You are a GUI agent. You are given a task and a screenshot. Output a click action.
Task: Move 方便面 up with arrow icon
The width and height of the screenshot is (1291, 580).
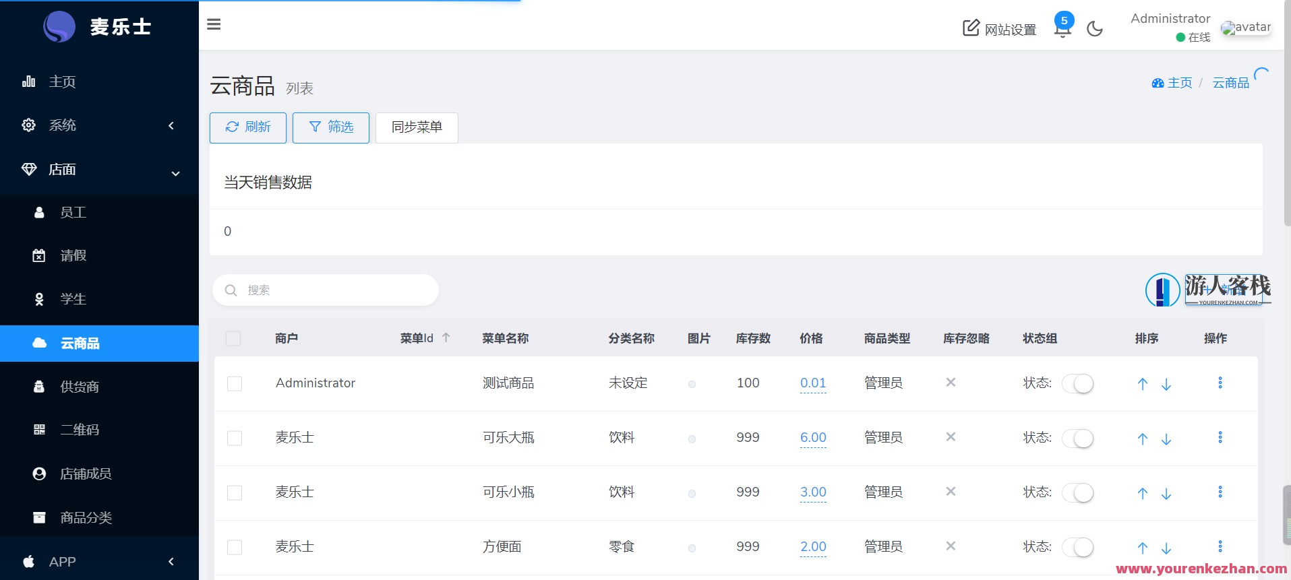[1143, 548]
